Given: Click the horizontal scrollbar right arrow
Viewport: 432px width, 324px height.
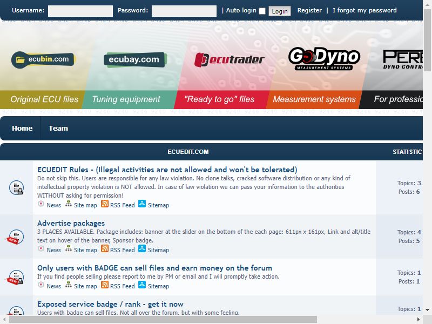Looking at the screenshot, I should point(418,320).
